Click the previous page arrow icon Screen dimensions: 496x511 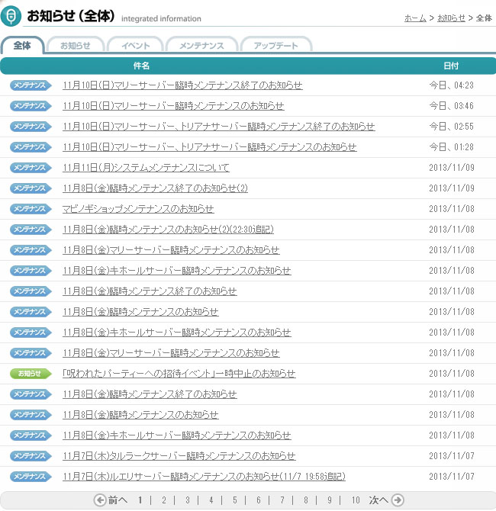(100, 500)
